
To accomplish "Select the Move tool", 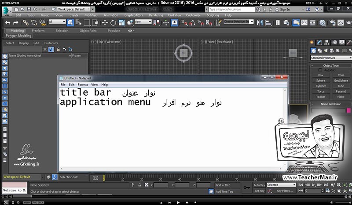I will [x=105, y=22].
